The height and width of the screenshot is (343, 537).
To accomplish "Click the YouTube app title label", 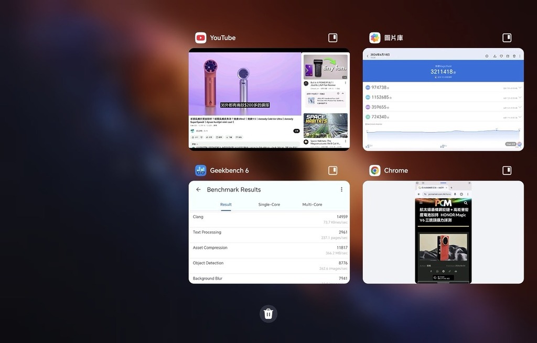I will pyautogui.click(x=222, y=38).
